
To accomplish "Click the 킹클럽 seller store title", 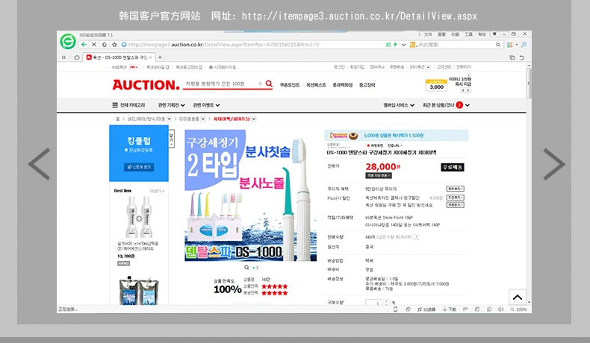I will click(x=139, y=141).
